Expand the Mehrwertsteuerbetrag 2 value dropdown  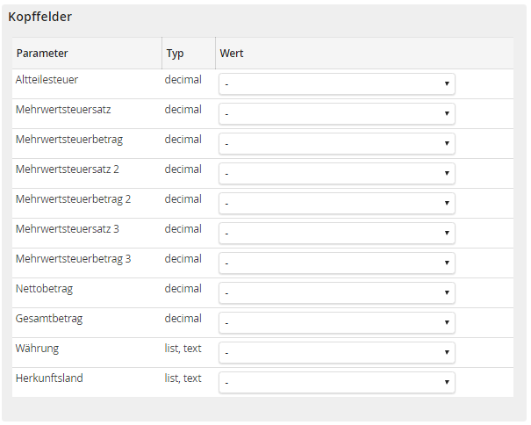[336, 204]
